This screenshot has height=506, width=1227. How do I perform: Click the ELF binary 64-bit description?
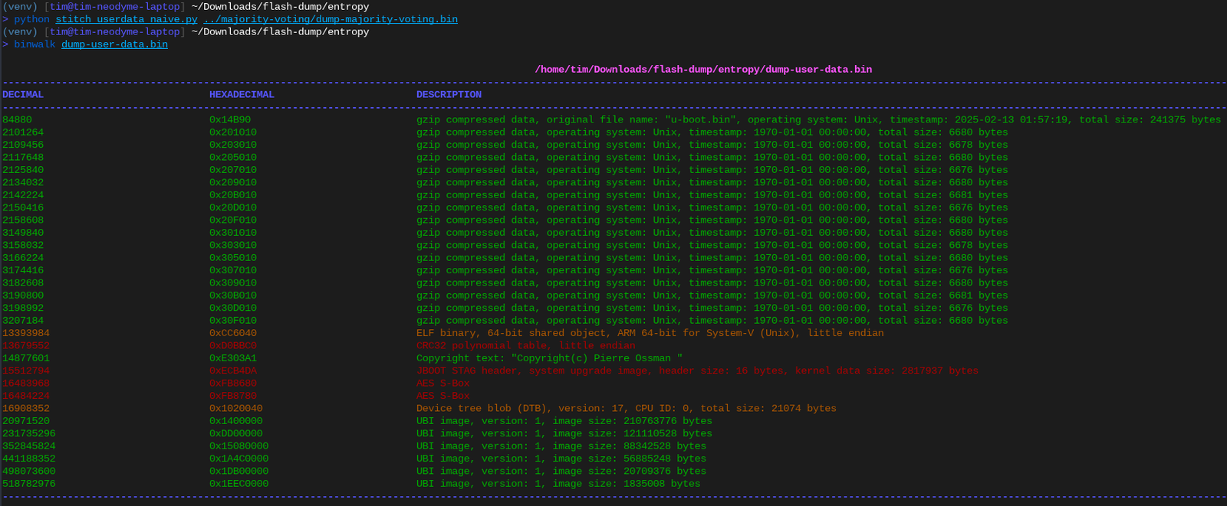650,333
